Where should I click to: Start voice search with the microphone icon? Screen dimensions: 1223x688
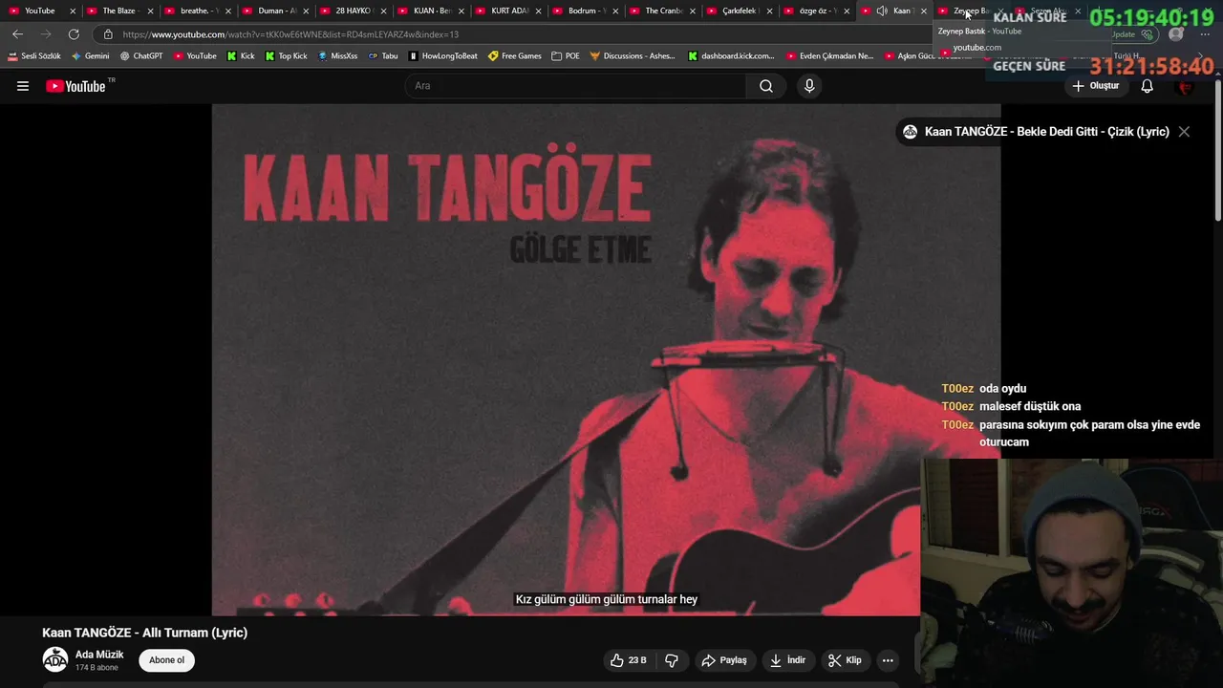[809, 86]
